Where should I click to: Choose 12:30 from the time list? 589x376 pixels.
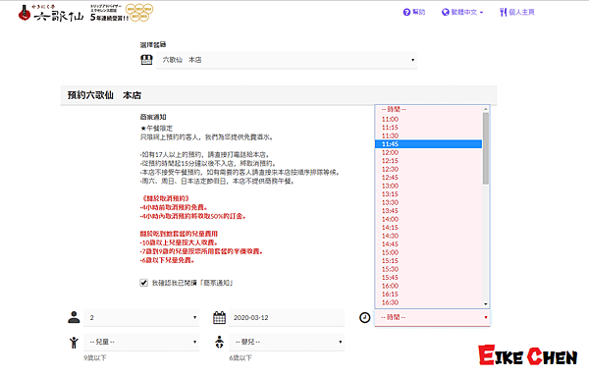pos(428,169)
